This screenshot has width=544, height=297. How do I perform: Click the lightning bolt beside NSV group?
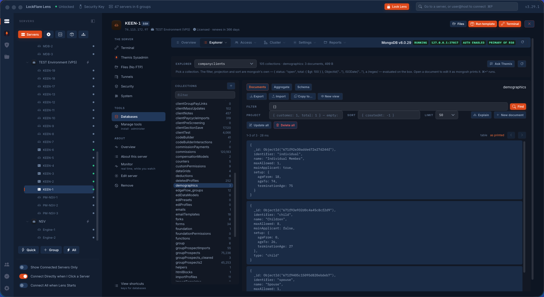(x=88, y=221)
